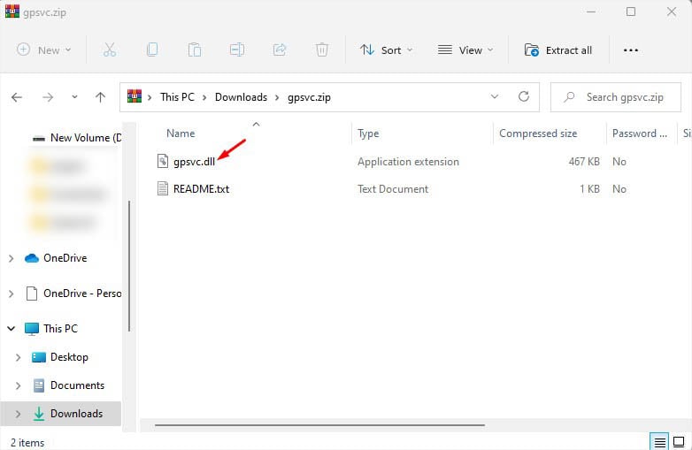692x450 pixels.
Task: Click the 467 KB size cell
Action: pos(584,162)
